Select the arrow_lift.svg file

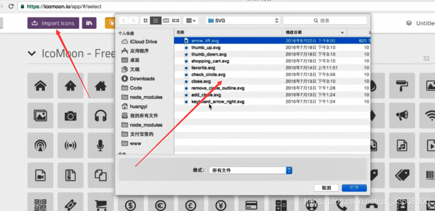[272, 41]
